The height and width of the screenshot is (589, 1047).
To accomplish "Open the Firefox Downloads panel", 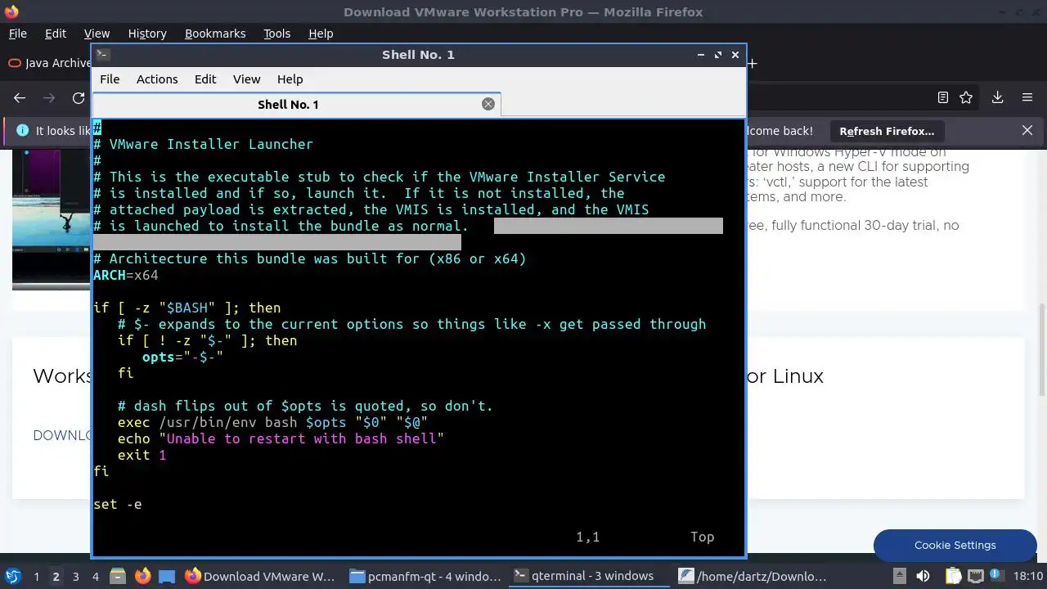I will point(997,97).
